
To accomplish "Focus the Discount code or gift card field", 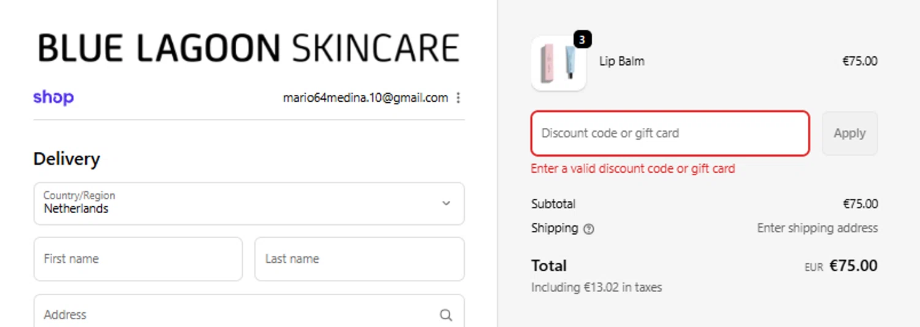I will [x=670, y=133].
